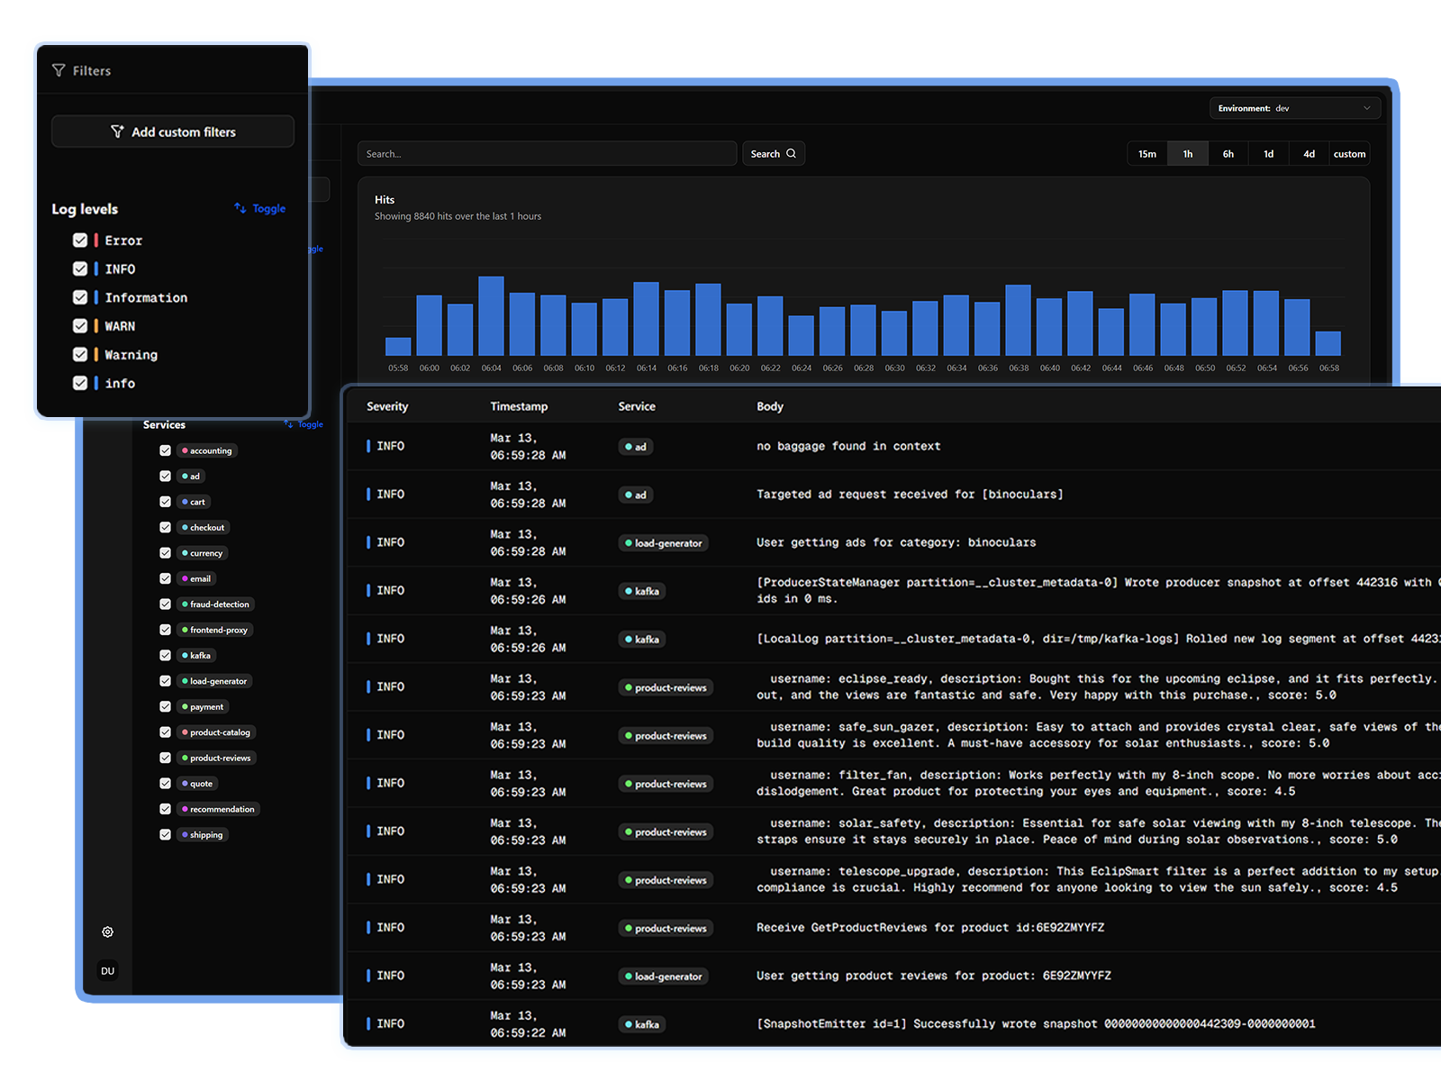The width and height of the screenshot is (1441, 1081).
Task: Select the 6h time range tab
Action: click(1228, 154)
